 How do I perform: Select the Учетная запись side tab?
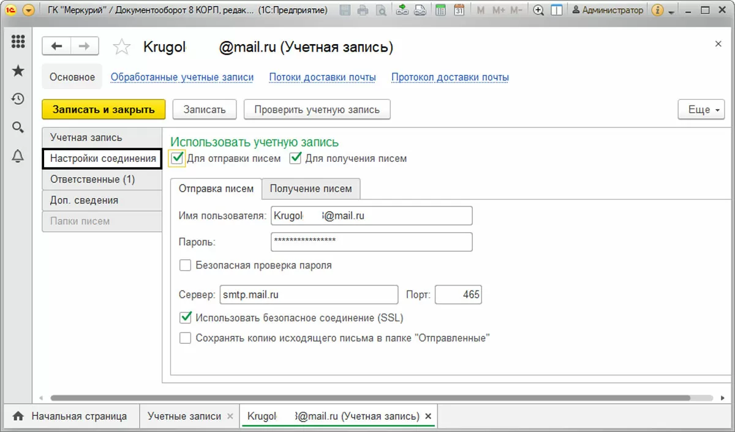(x=102, y=137)
